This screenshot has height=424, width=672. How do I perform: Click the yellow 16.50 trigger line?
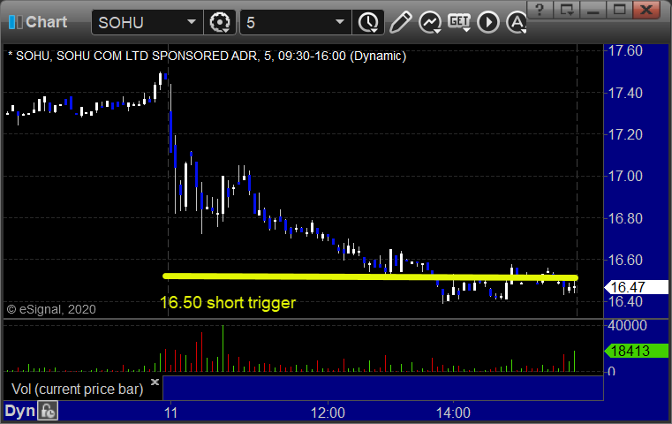(x=371, y=277)
